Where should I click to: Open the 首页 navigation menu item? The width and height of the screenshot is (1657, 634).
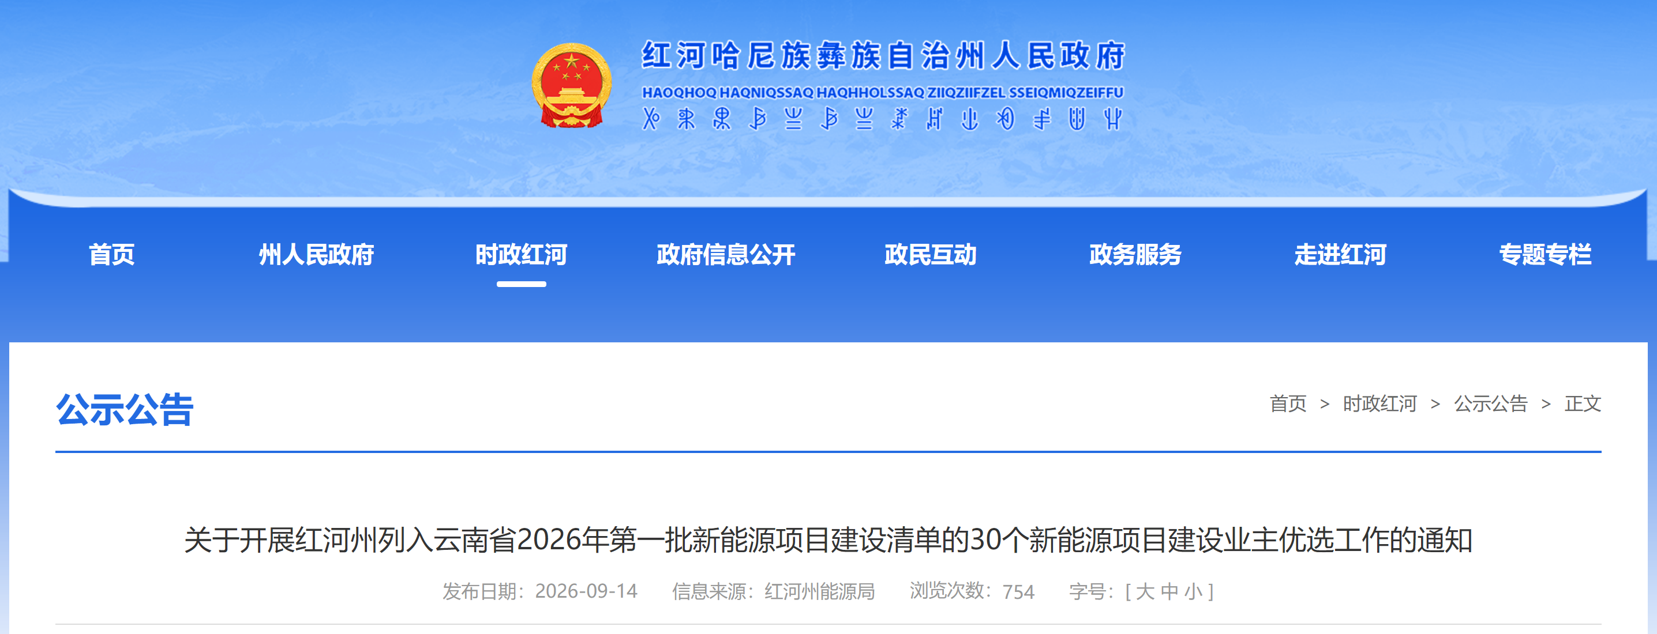tap(112, 255)
